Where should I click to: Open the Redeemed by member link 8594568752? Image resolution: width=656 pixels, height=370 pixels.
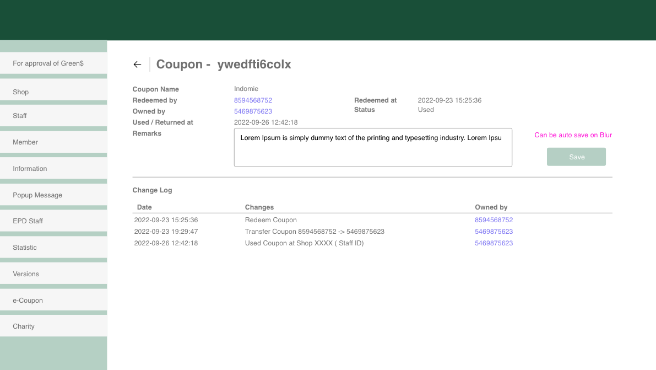coord(253,100)
